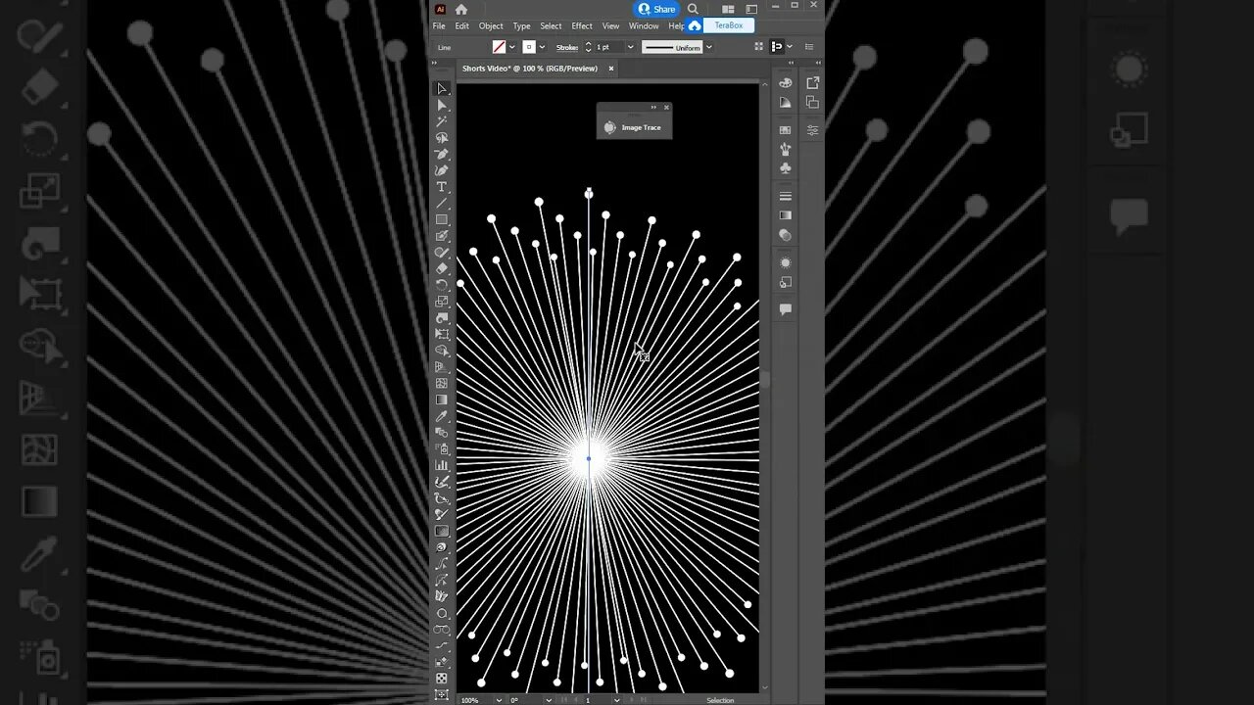The height and width of the screenshot is (705, 1254).
Task: Expand the Image Trace floating panel
Action: tap(653, 107)
